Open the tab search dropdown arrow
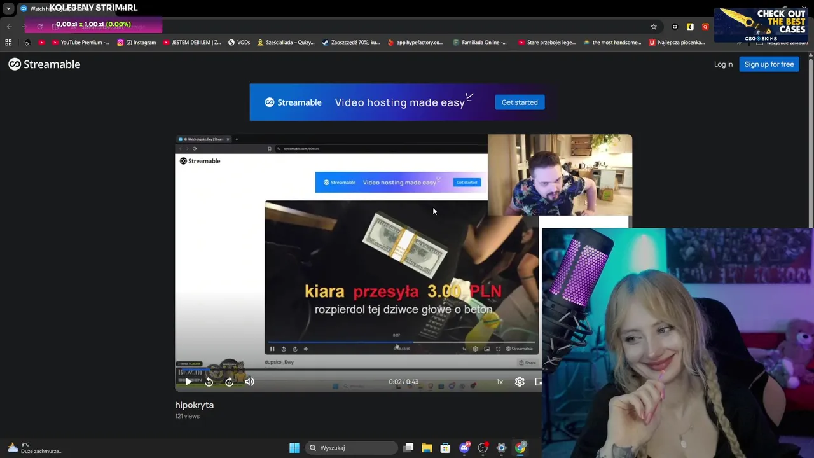 click(x=8, y=8)
